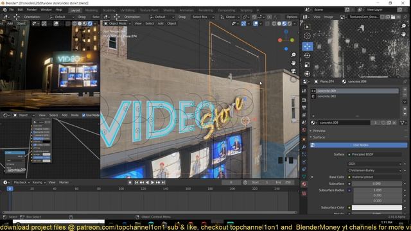Open the Texture properties tab
This screenshot has width=411, height=231.
304,194
